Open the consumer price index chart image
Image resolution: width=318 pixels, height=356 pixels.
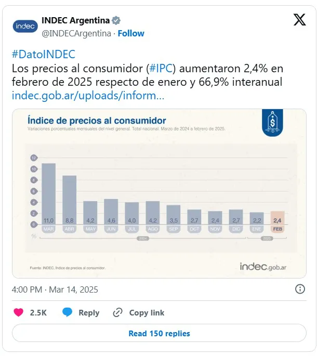(x=159, y=193)
